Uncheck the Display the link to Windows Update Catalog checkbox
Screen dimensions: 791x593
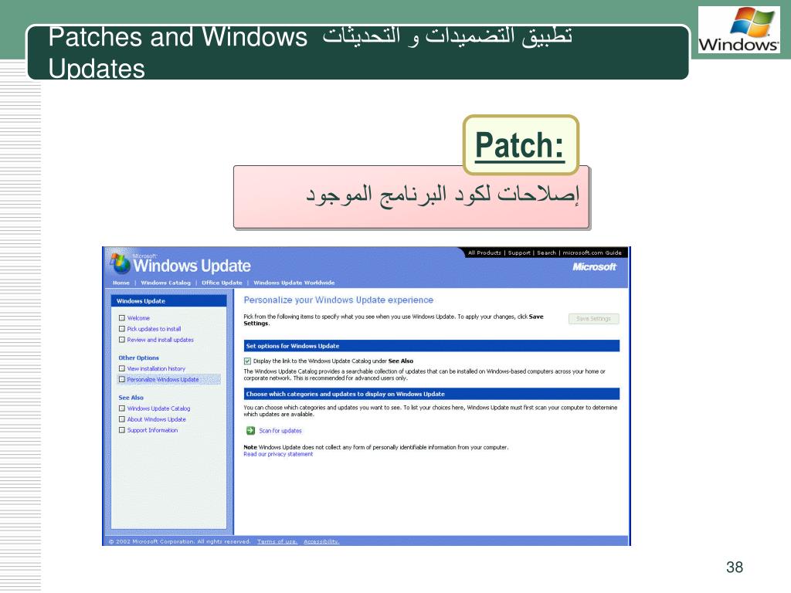coord(247,361)
